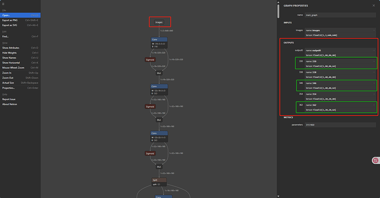380x198 pixels.
Task: Select the images input node in the graph
Action: point(159,22)
